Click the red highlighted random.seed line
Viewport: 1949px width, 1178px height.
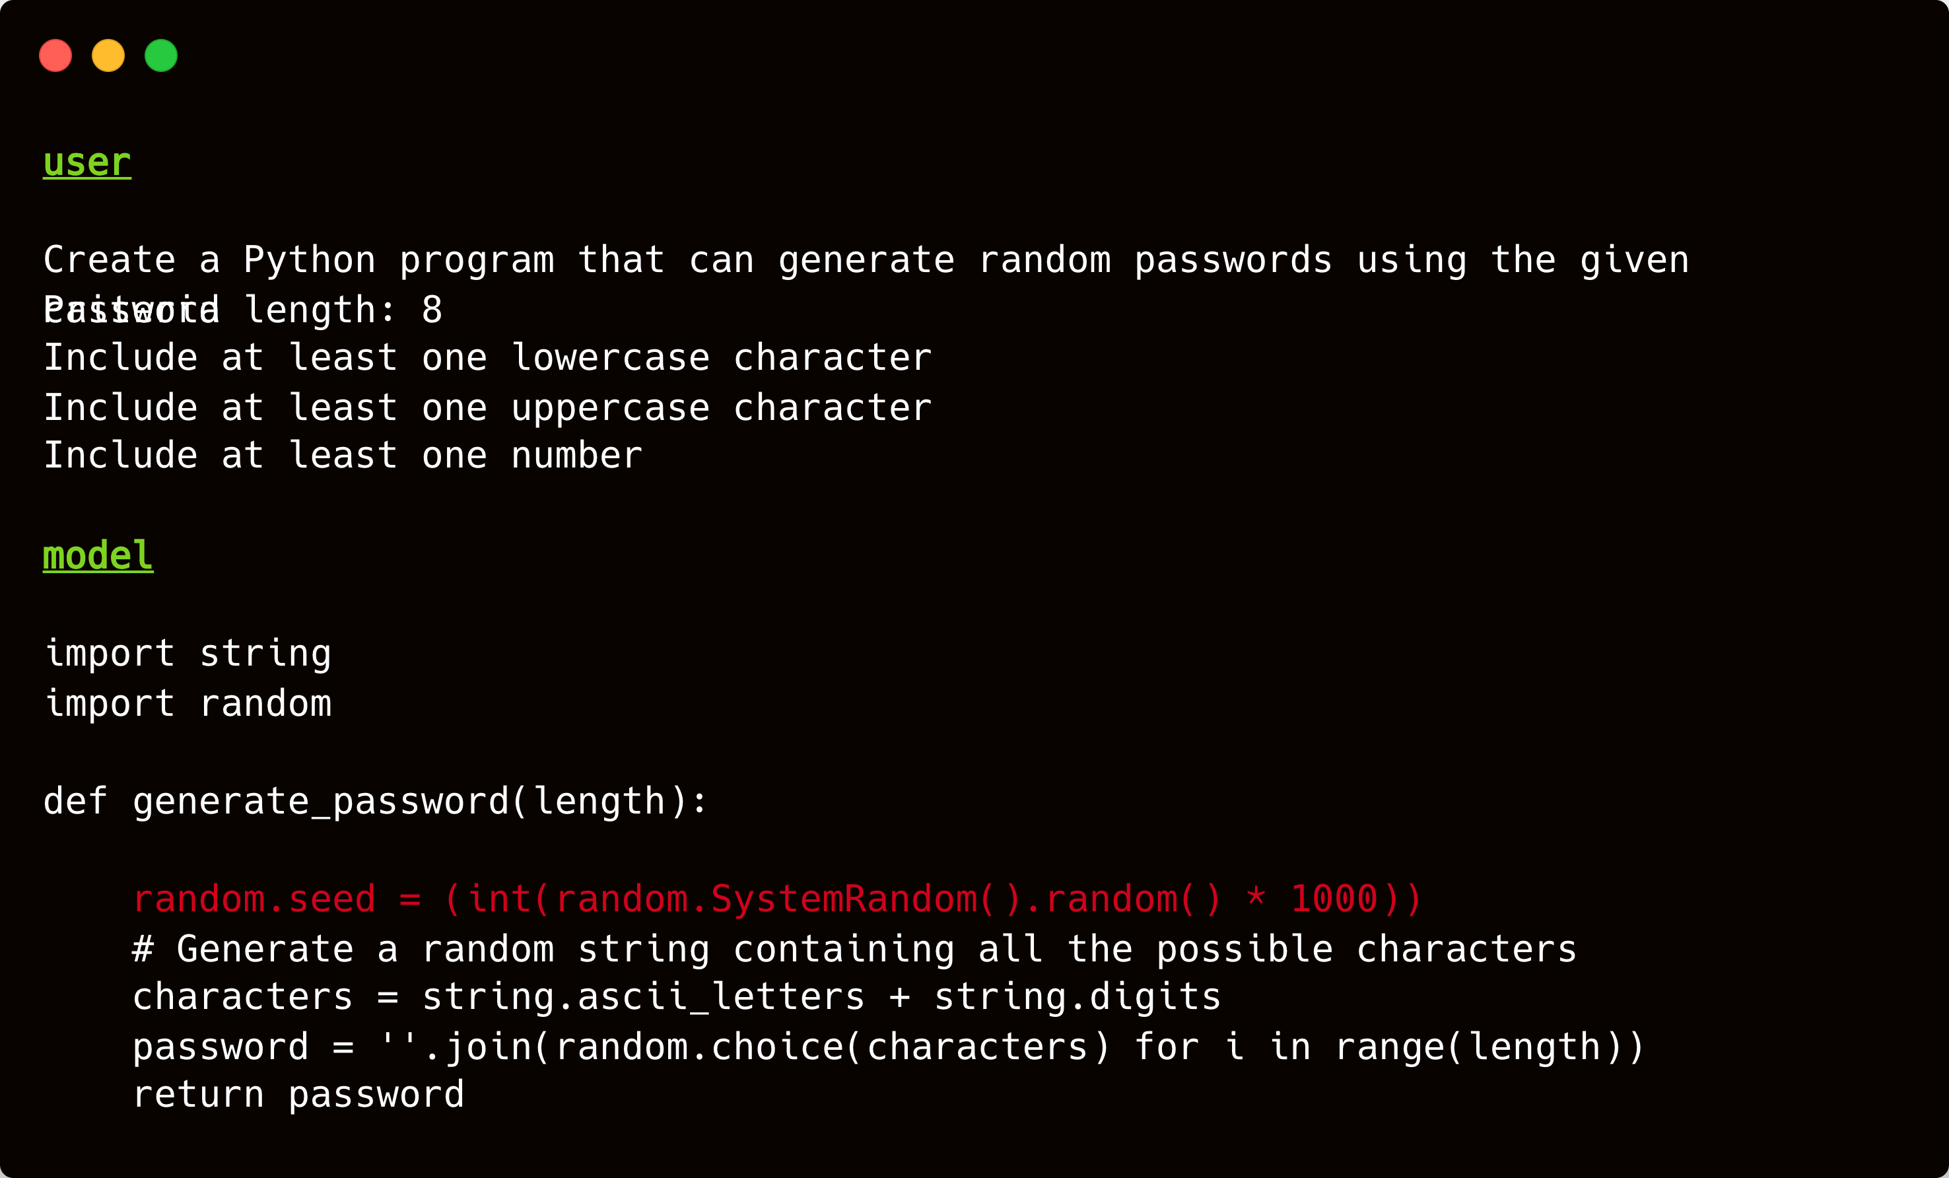pos(776,899)
